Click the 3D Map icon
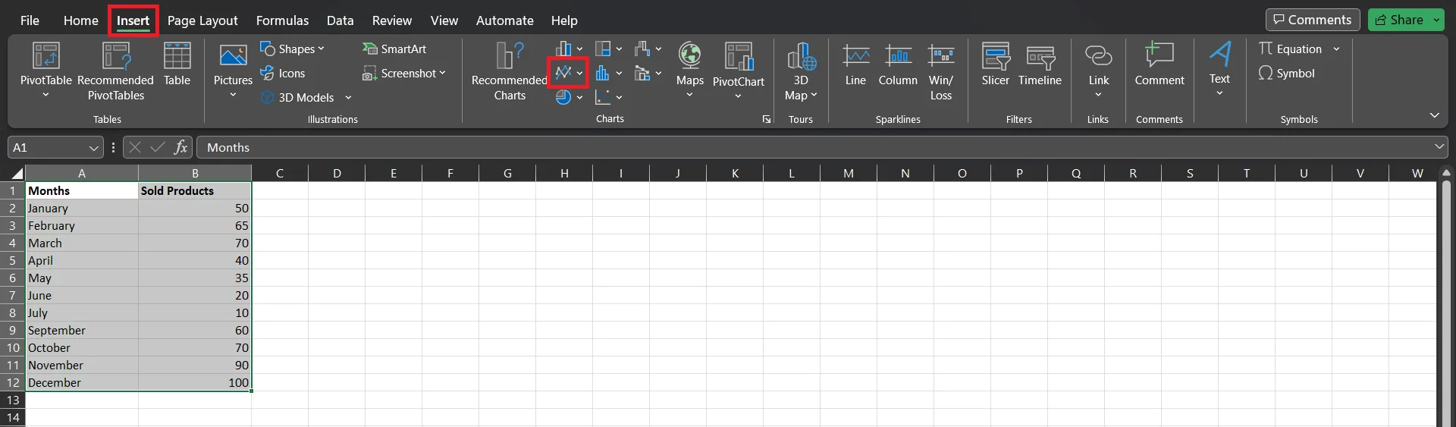 point(801,55)
